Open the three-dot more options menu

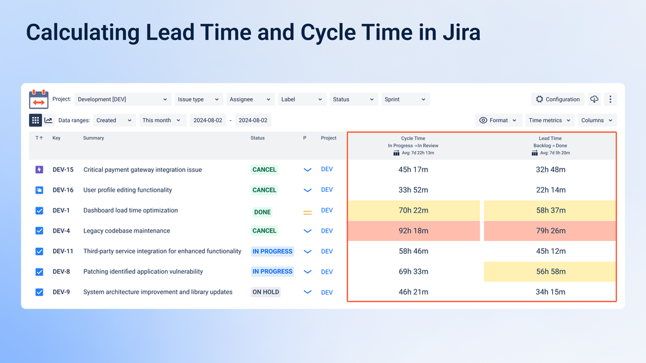(x=610, y=99)
